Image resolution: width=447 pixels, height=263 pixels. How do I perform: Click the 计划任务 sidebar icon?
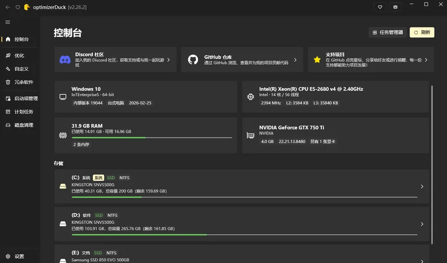pyautogui.click(x=8, y=112)
